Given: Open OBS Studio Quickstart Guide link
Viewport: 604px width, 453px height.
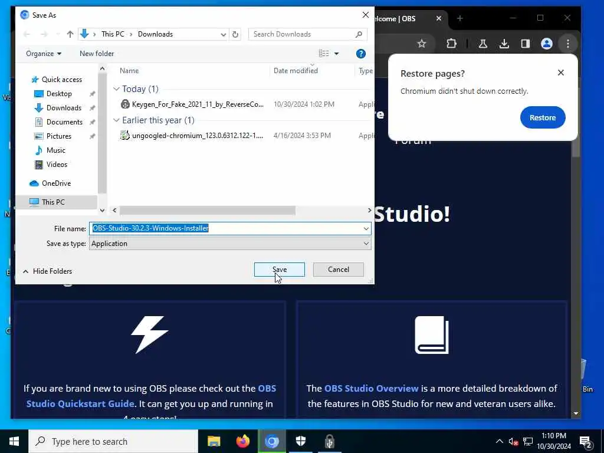Looking at the screenshot, I should click(151, 396).
